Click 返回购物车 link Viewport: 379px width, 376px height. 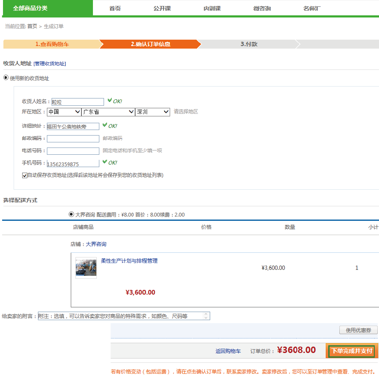pyautogui.click(x=228, y=351)
